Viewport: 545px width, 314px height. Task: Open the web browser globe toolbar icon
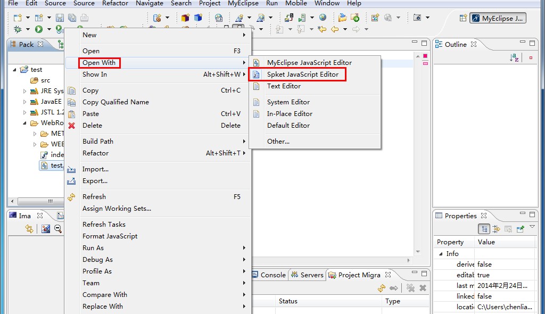[x=323, y=18]
